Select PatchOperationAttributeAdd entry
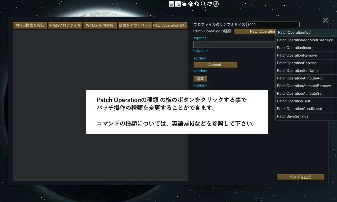The height and width of the screenshot is (202, 337). point(306,78)
